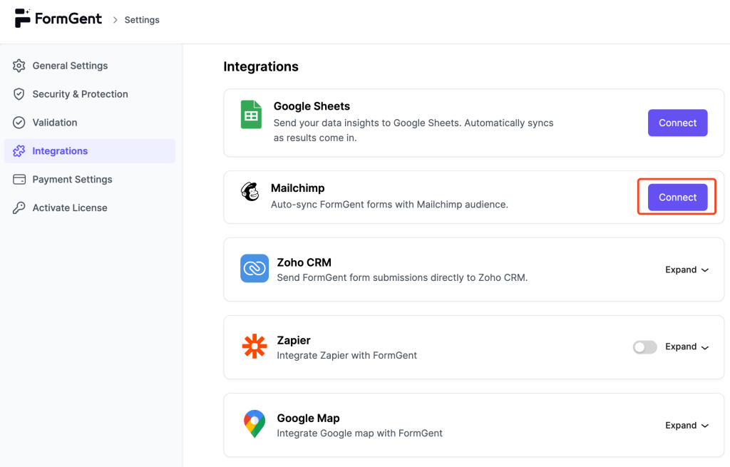Open General Settings menu item
The height and width of the screenshot is (467, 730).
[90, 66]
